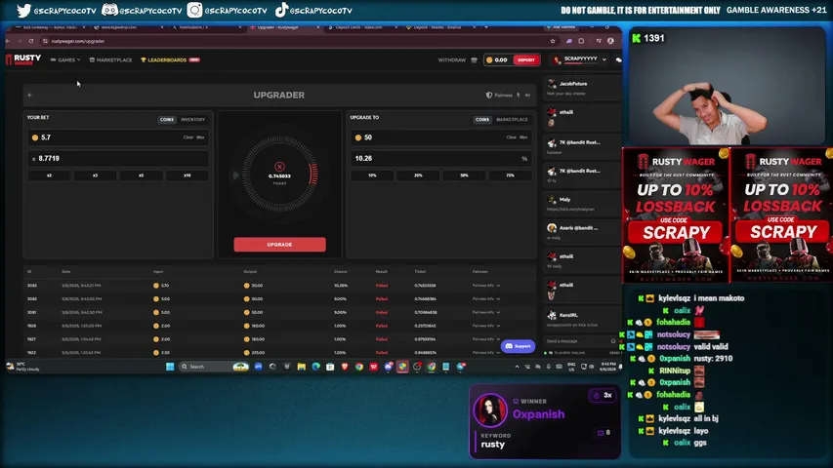Click the browser address bar URL
The width and height of the screenshot is (833, 468).
point(78,41)
